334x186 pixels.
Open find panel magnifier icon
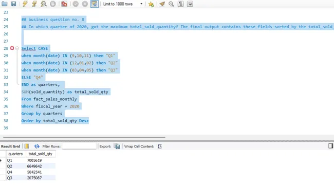[x=171, y=4]
